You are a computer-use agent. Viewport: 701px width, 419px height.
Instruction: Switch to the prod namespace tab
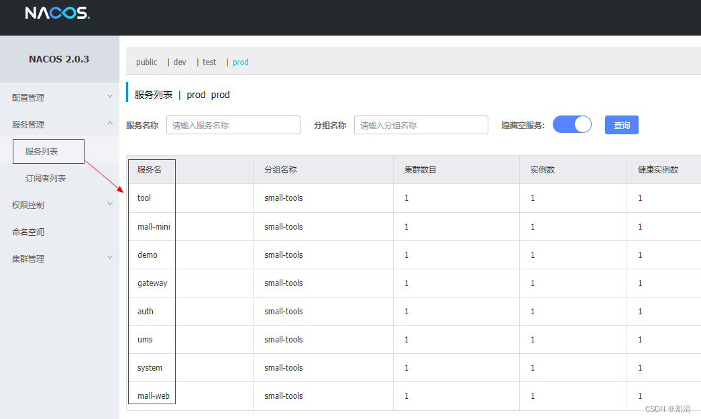(241, 62)
